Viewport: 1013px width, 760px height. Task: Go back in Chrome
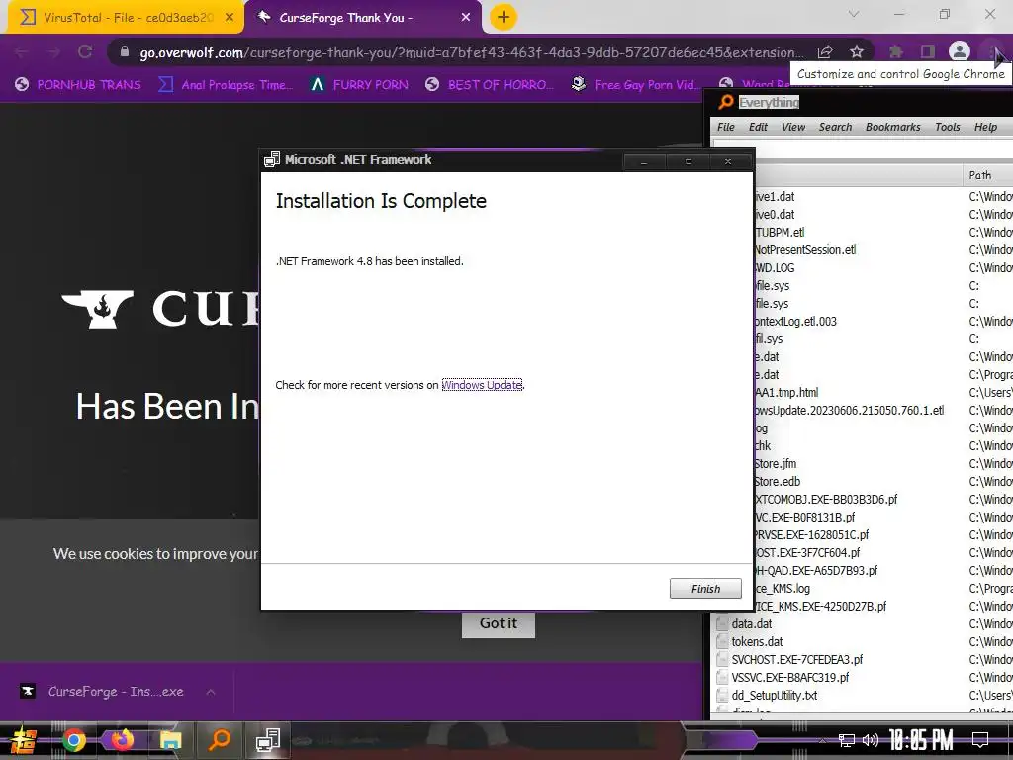22,52
